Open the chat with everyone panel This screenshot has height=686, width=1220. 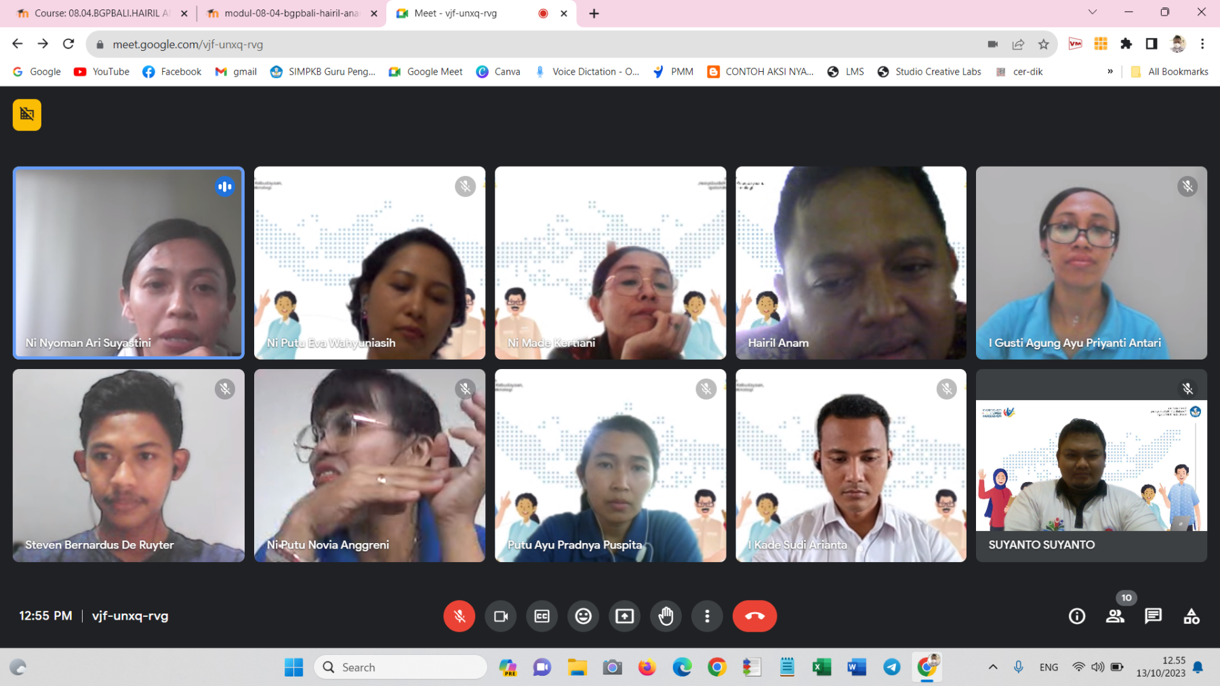1152,616
